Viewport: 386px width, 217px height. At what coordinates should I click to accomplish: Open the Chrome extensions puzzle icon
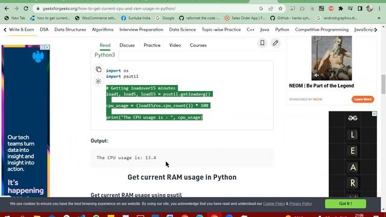click(x=341, y=8)
